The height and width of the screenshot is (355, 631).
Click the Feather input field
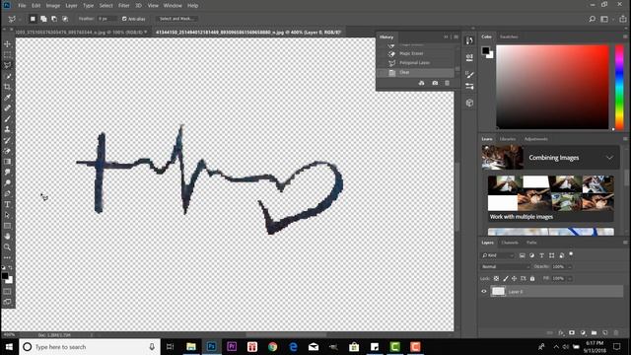[x=107, y=19]
